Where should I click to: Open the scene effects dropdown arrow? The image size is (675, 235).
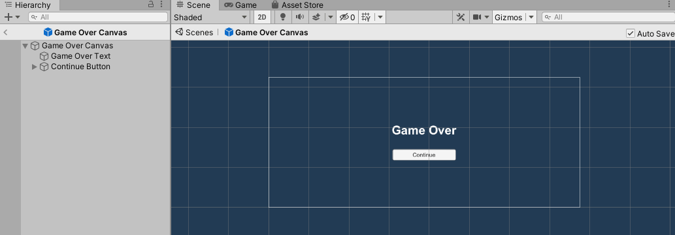pos(330,17)
